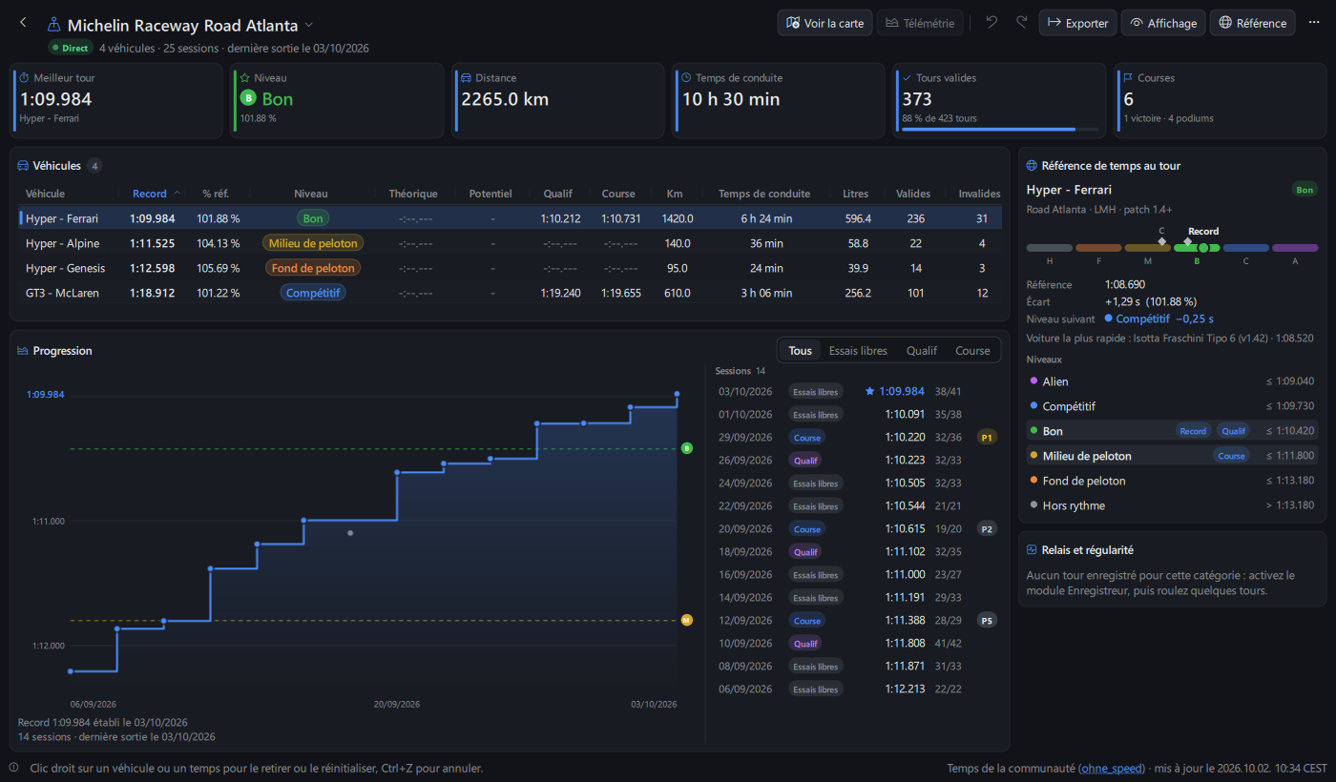Image resolution: width=1336 pixels, height=782 pixels.
Task: Go back using the top-left arrow
Action: [23, 23]
